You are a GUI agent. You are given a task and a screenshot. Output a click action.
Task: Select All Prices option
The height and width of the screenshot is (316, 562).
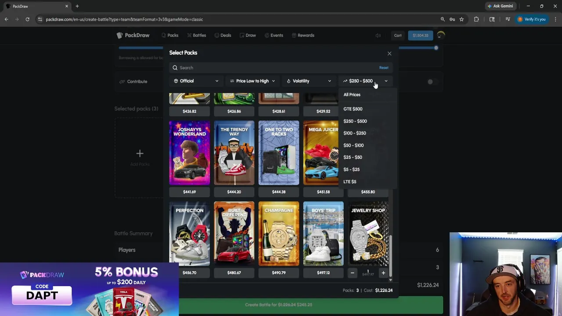tap(352, 95)
